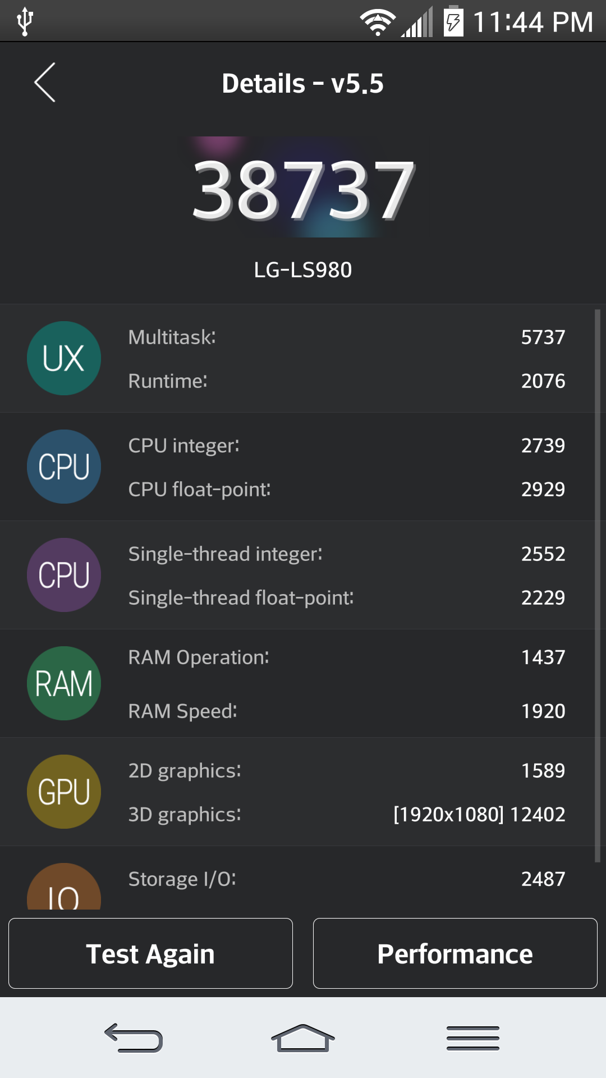Open the Android navigation menu button
This screenshot has width=606, height=1078.
pyautogui.click(x=473, y=1038)
